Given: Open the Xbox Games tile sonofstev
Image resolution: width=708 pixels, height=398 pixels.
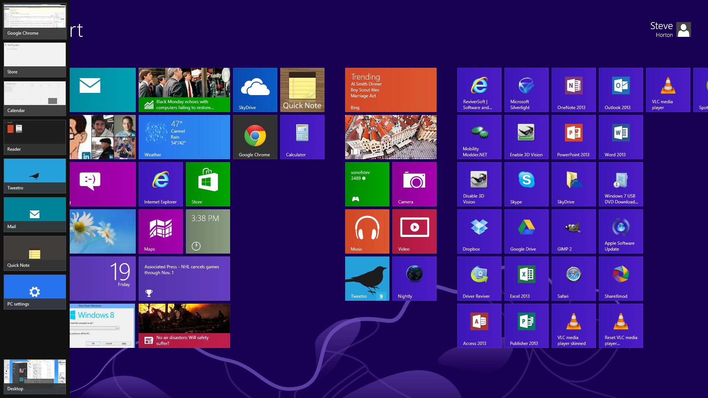Looking at the screenshot, I should click(x=367, y=184).
